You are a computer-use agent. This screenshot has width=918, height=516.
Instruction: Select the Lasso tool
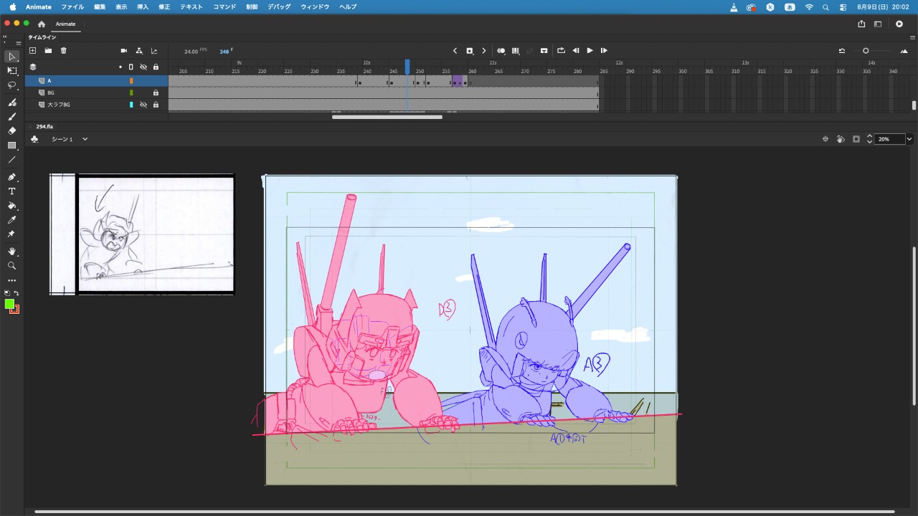tap(12, 85)
